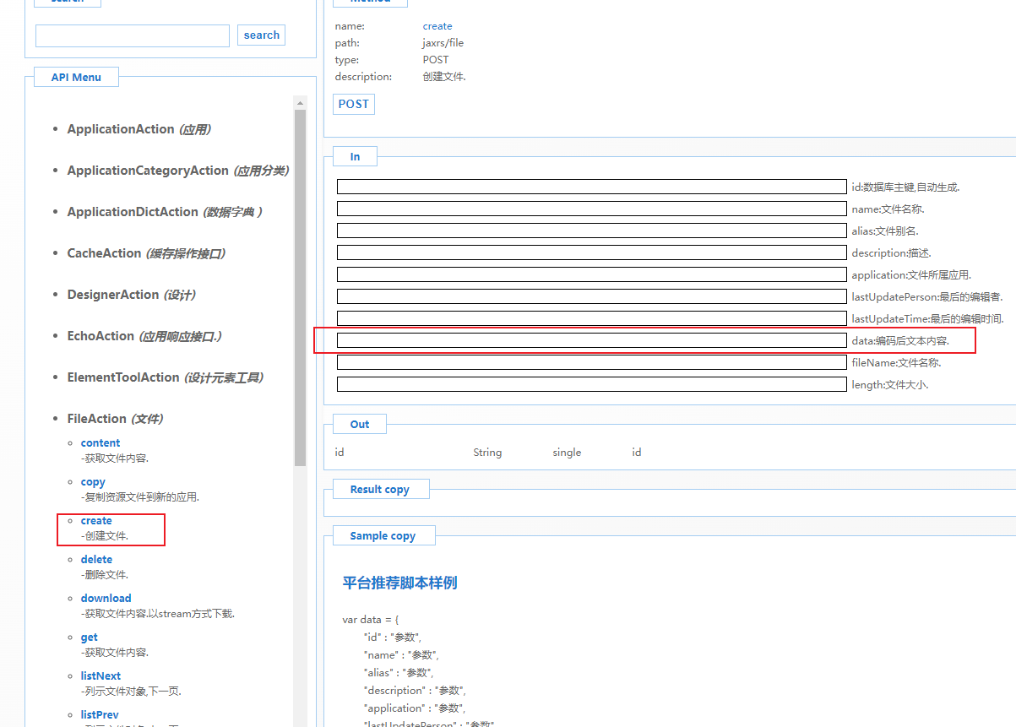Click the Out row single cell

tap(567, 453)
